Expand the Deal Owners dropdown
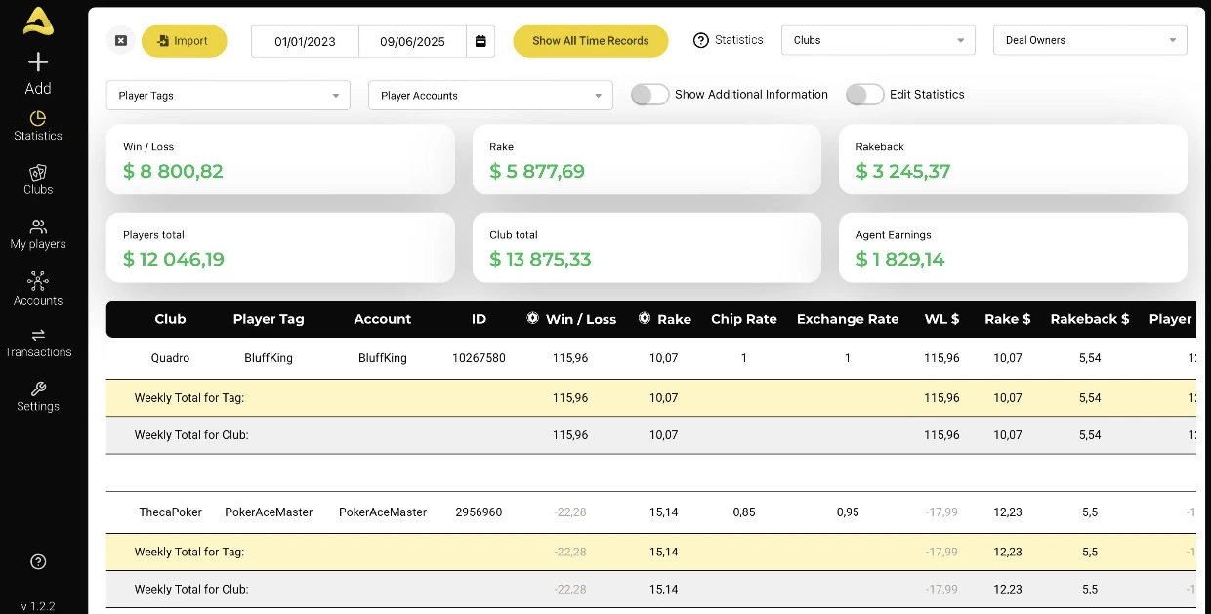Image resolution: width=1211 pixels, height=614 pixels. [x=1090, y=40]
